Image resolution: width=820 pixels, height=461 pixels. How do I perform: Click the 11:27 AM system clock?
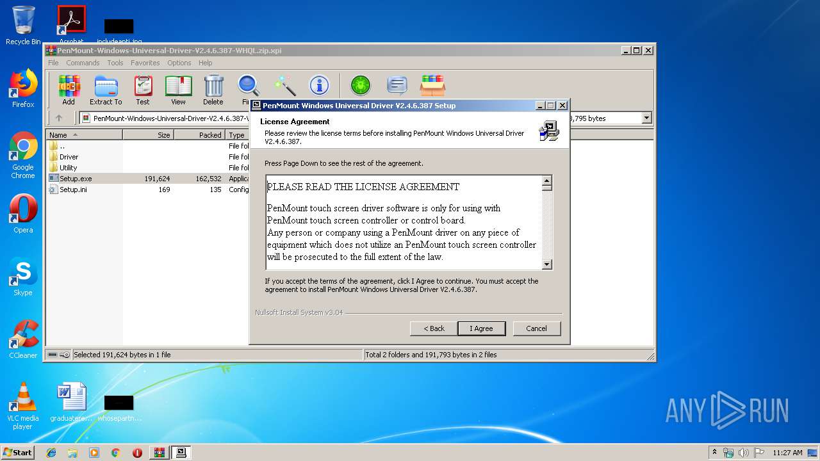pyautogui.click(x=787, y=453)
